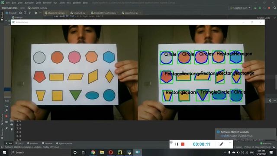
Task: Stop the screen recording with red square
Action: click(183, 144)
